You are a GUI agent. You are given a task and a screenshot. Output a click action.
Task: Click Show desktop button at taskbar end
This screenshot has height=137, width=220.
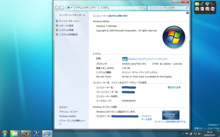[x=219, y=134]
